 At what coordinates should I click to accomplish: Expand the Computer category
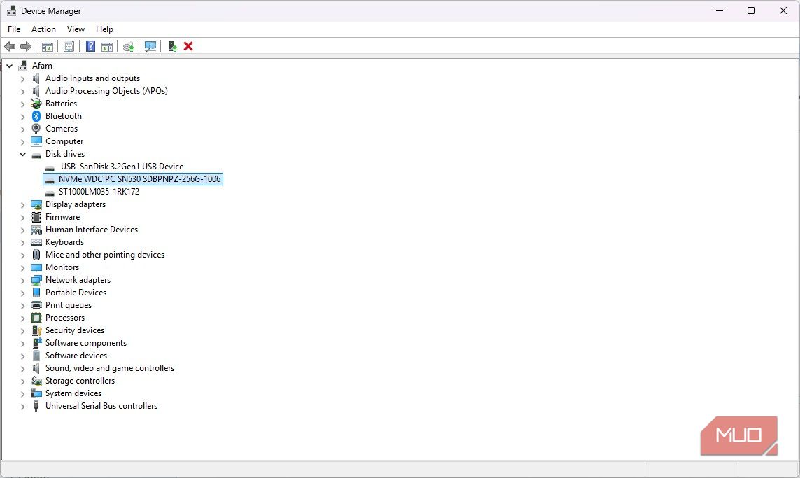pos(22,141)
